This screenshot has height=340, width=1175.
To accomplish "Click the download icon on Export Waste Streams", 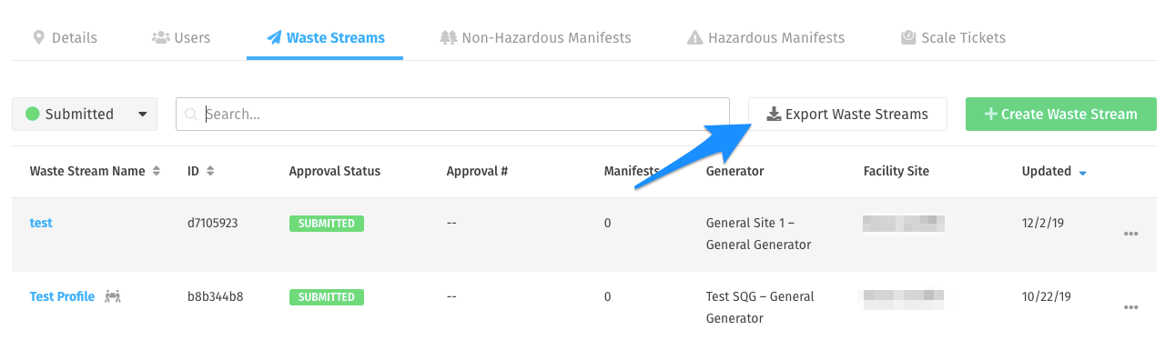I will point(774,114).
